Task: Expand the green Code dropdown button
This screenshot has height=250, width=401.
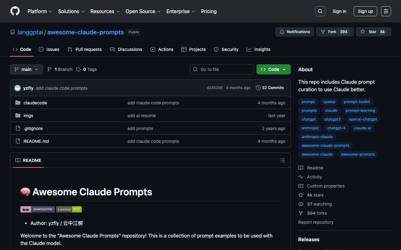Action: (x=273, y=69)
